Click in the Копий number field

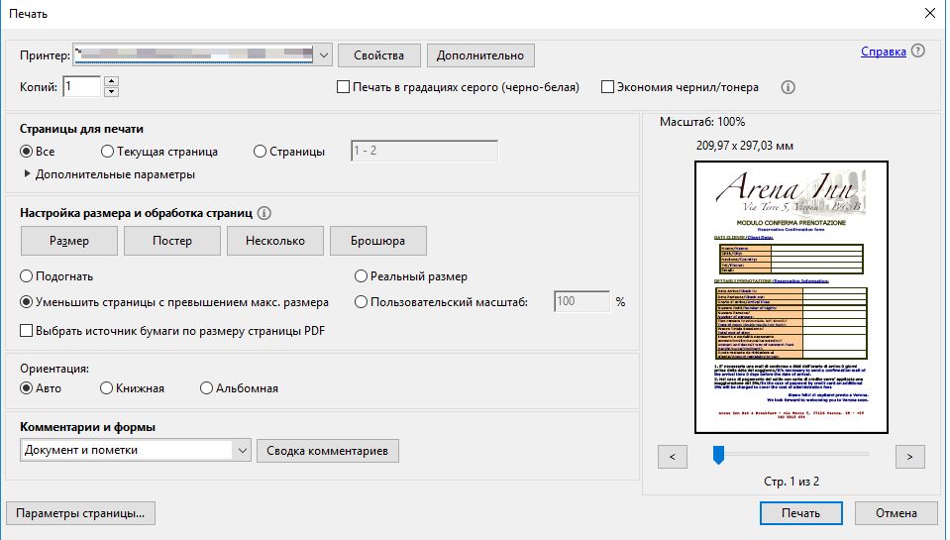(82, 86)
